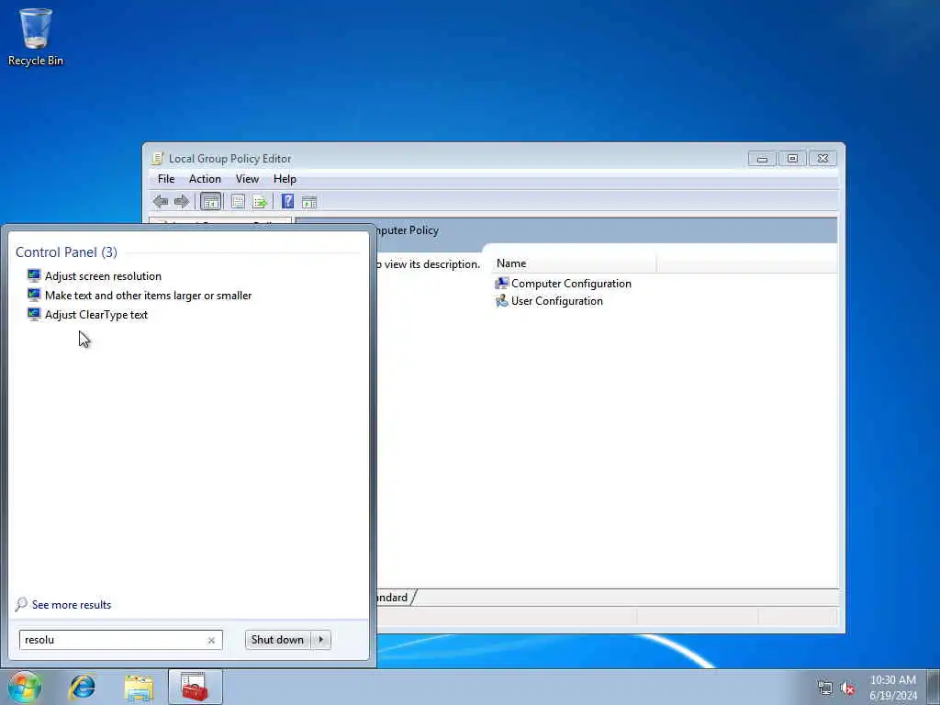Click the Shut down button
This screenshot has height=705, width=940.
coord(277,640)
